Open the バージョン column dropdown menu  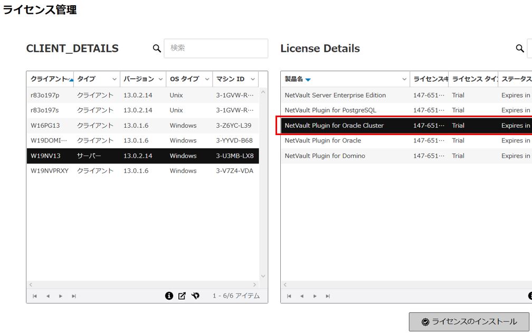pos(160,79)
